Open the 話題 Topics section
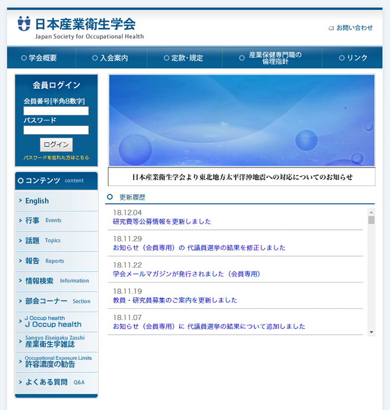 pos(56,241)
